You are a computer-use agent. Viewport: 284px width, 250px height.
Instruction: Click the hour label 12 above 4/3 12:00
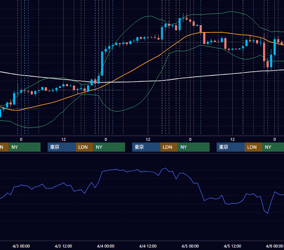click(x=63, y=140)
